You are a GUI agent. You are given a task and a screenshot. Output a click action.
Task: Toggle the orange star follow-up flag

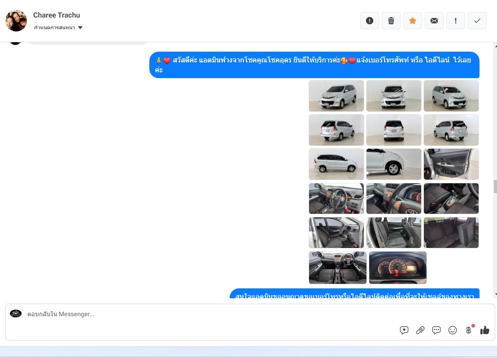413,21
